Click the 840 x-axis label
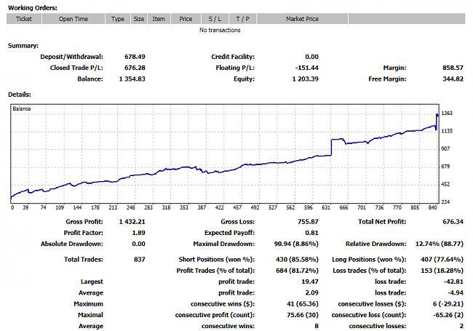This screenshot has height=331, width=473. pyautogui.click(x=432, y=207)
